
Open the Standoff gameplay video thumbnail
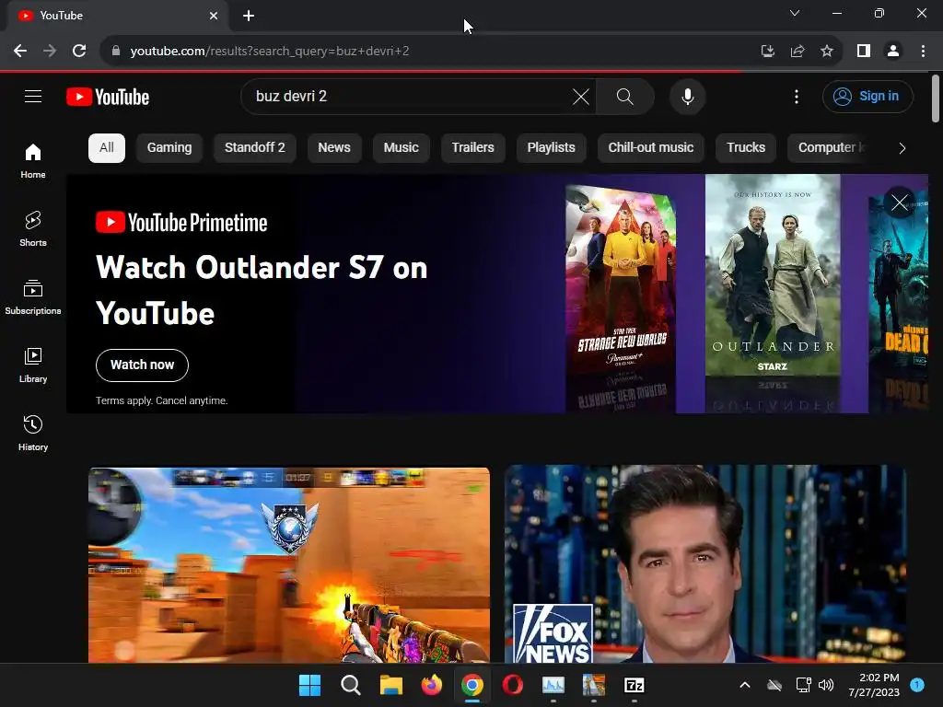point(288,565)
